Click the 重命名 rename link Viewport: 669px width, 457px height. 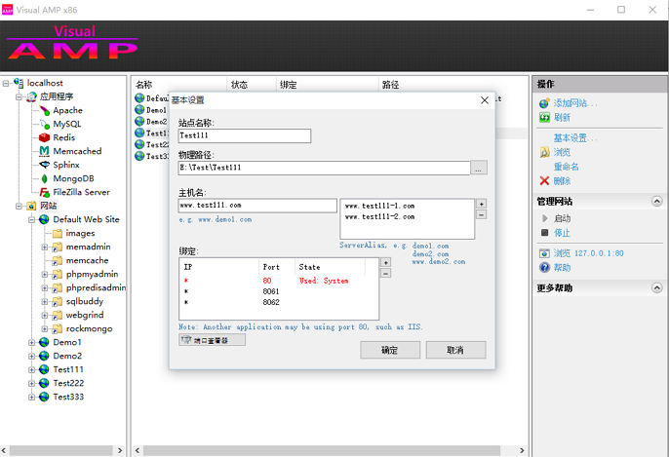click(567, 167)
